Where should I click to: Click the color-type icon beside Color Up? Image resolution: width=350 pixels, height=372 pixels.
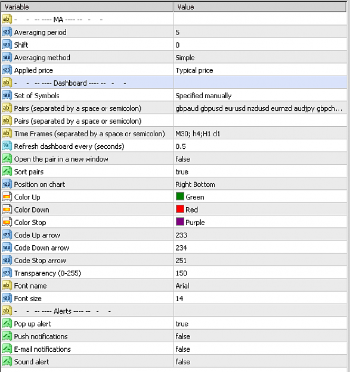tap(7, 197)
